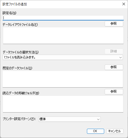The width and height of the screenshot is (128, 138).
Task: Click the 設定ファイルの追加 title bar text
Action: 15,4
